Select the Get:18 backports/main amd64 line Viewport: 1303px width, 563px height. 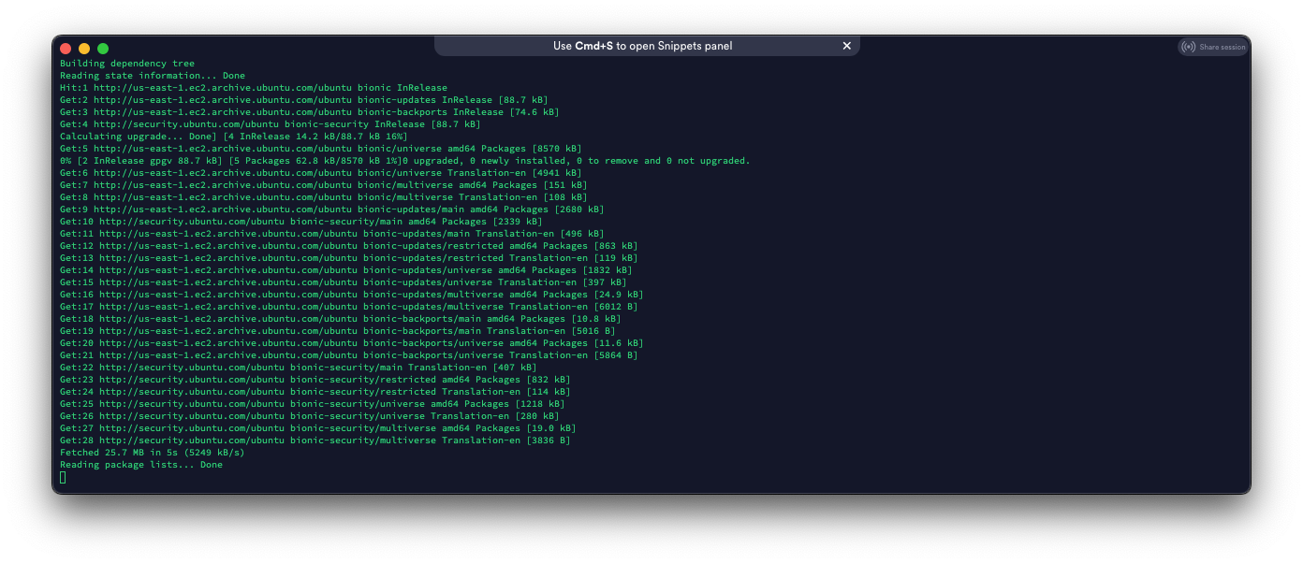(x=341, y=319)
